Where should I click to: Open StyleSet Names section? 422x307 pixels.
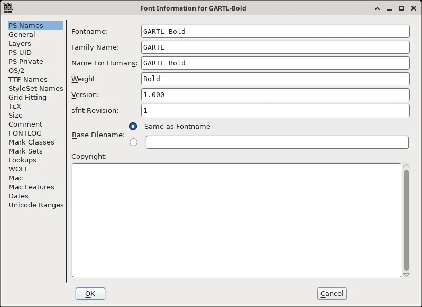[36, 88]
